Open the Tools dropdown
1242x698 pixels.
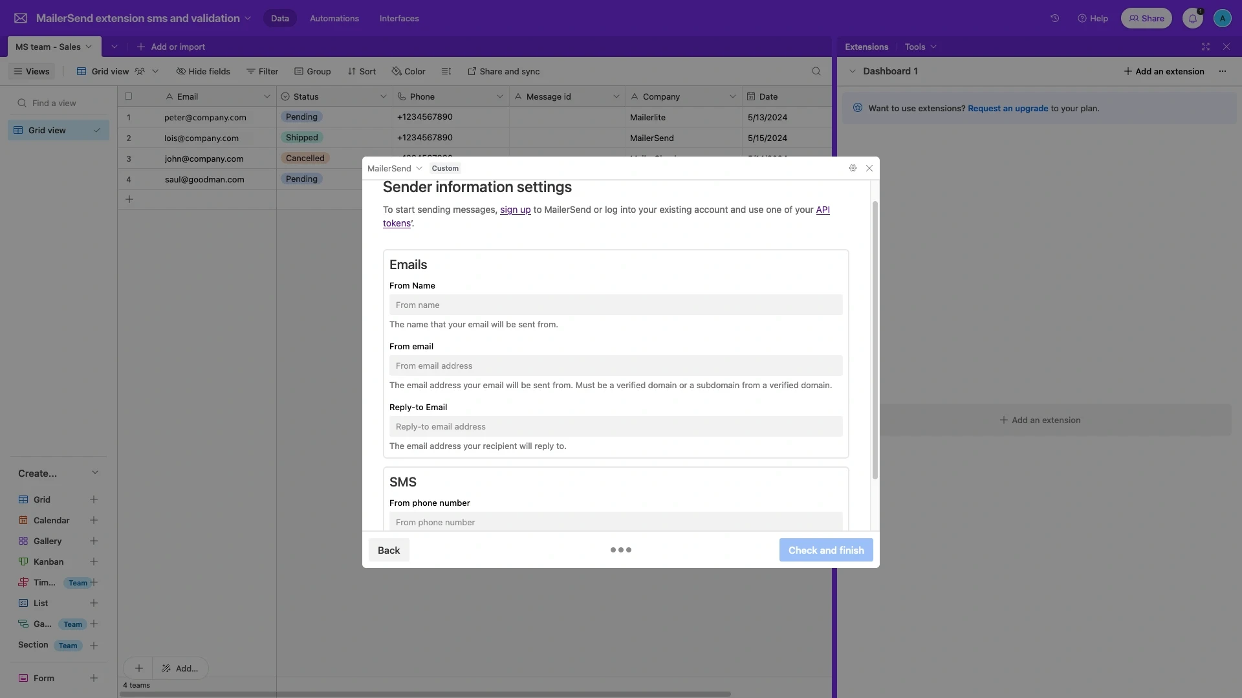pos(920,47)
